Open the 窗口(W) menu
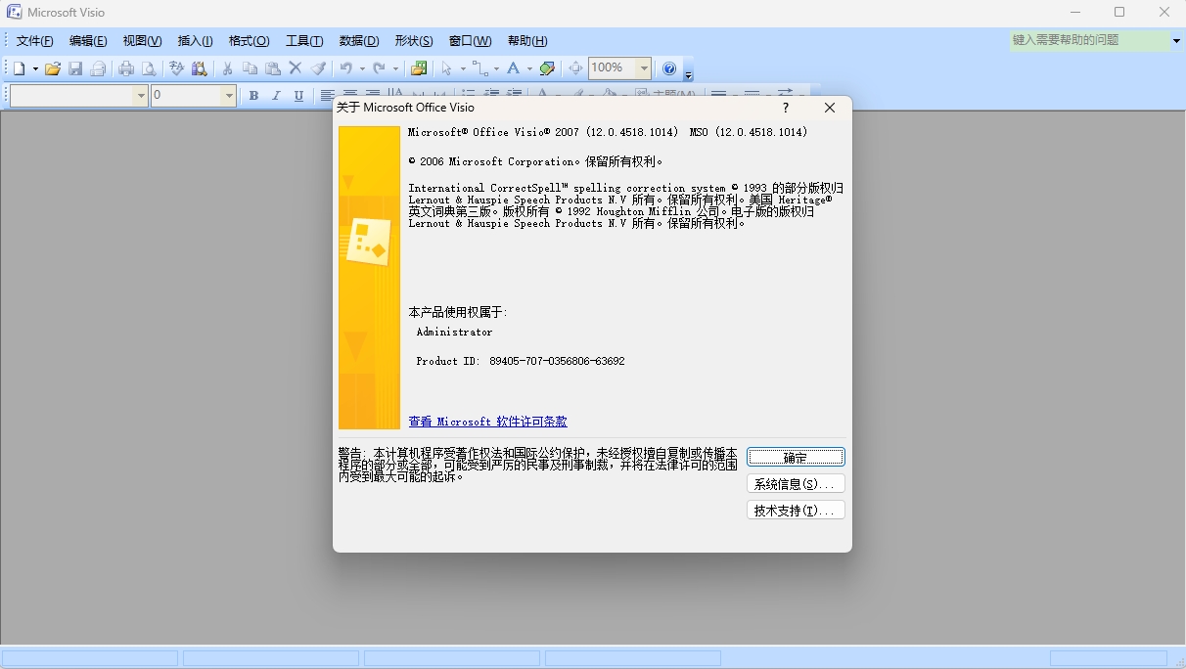 tap(470, 41)
